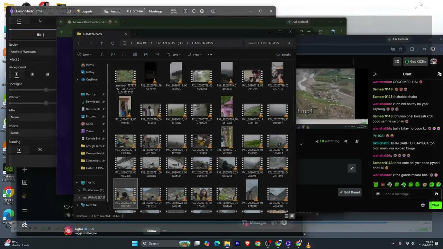Open View dropdown in Explorer
Viewport: 443px width, 249px height.
tap(195, 55)
